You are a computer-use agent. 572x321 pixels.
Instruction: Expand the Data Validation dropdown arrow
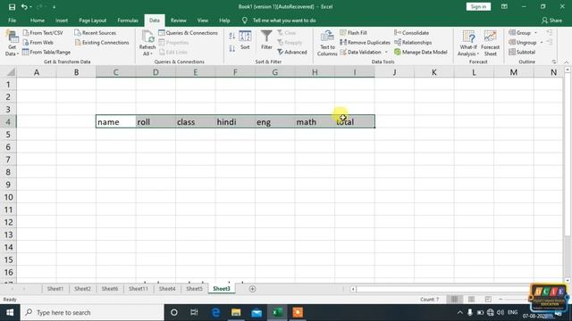coord(386,52)
